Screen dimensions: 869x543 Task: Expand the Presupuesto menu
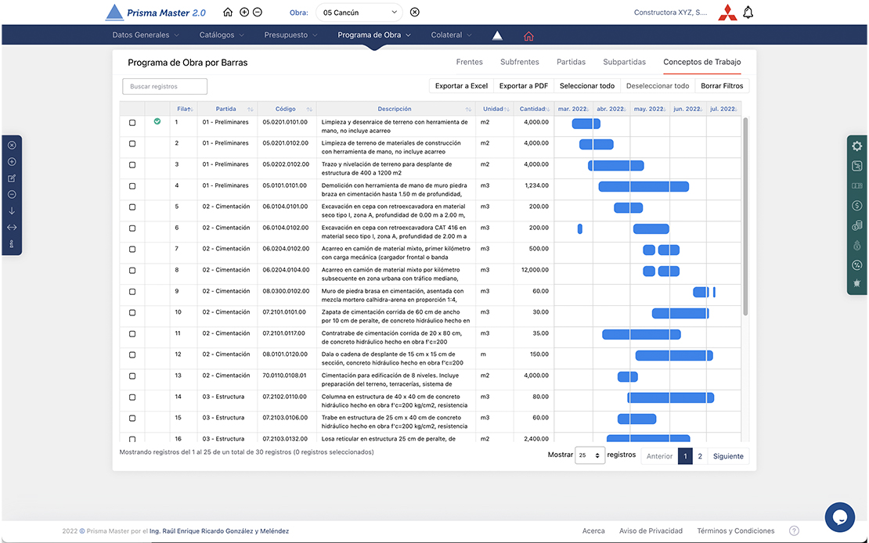pos(291,35)
